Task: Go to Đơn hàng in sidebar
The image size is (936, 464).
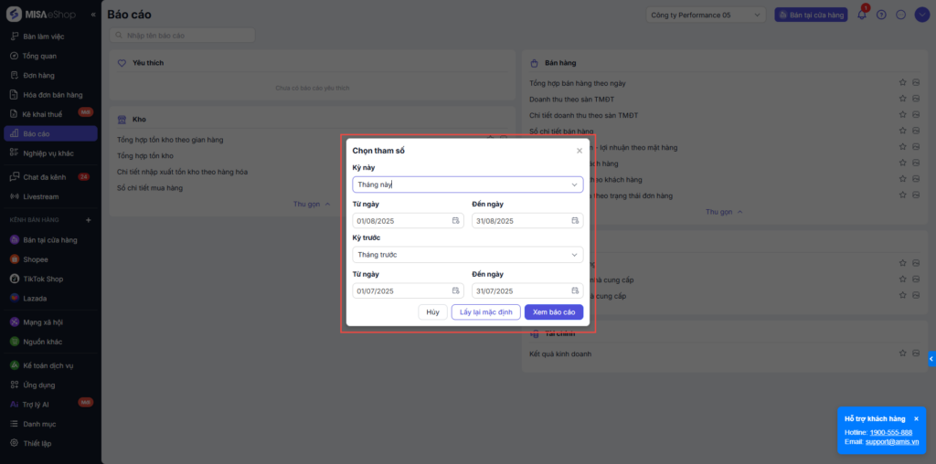Action: click(38, 76)
